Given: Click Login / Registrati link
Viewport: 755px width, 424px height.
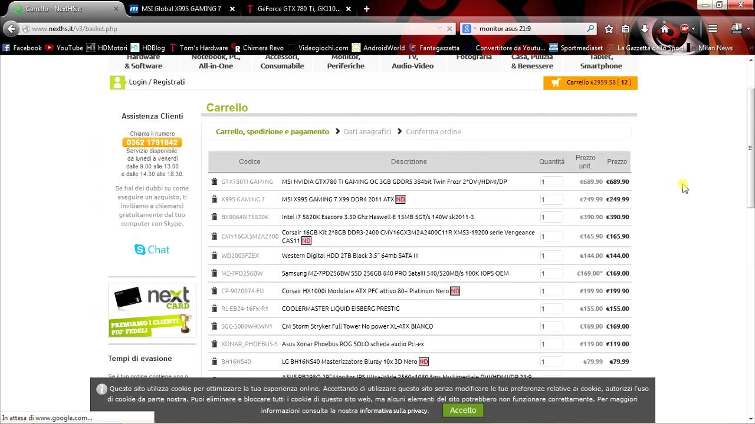Looking at the screenshot, I should coord(157,82).
